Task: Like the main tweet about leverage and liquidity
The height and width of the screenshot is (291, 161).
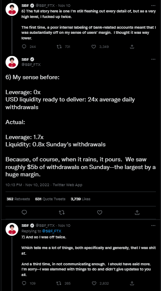Action: (100, 212)
